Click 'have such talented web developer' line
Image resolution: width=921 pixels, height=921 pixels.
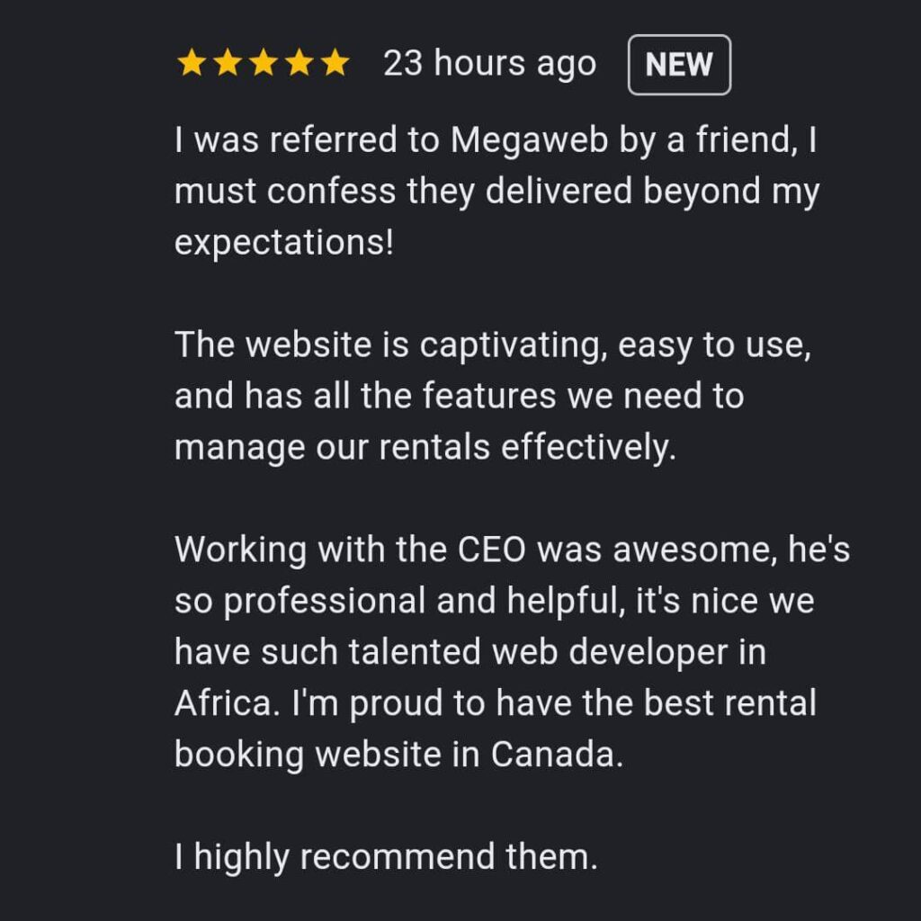click(470, 653)
